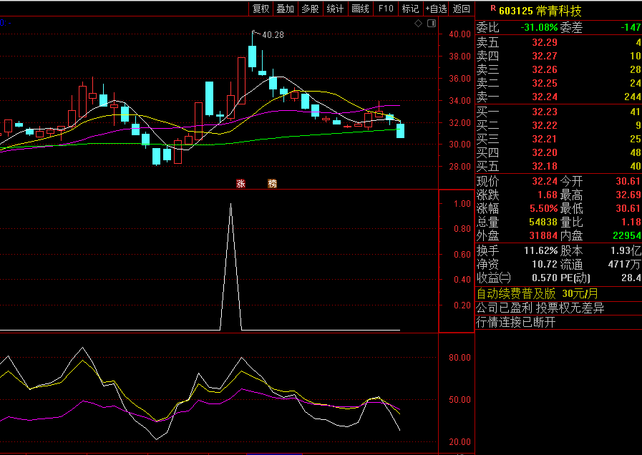Click the 返回 return button
This screenshot has height=455, width=642.
point(462,9)
